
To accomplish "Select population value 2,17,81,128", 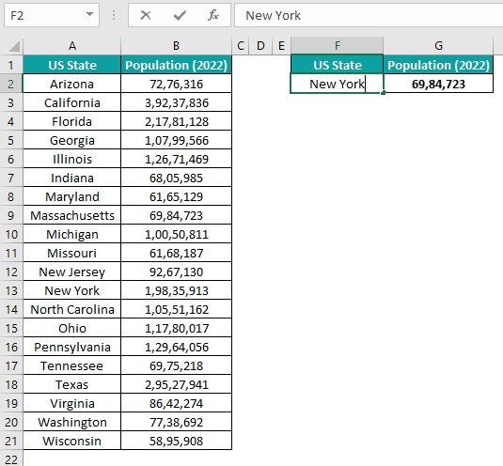I will pyautogui.click(x=176, y=121).
